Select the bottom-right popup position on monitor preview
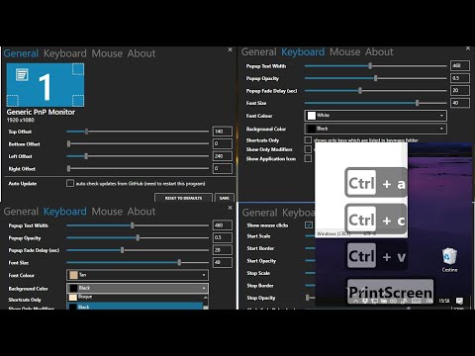 (x=78, y=100)
